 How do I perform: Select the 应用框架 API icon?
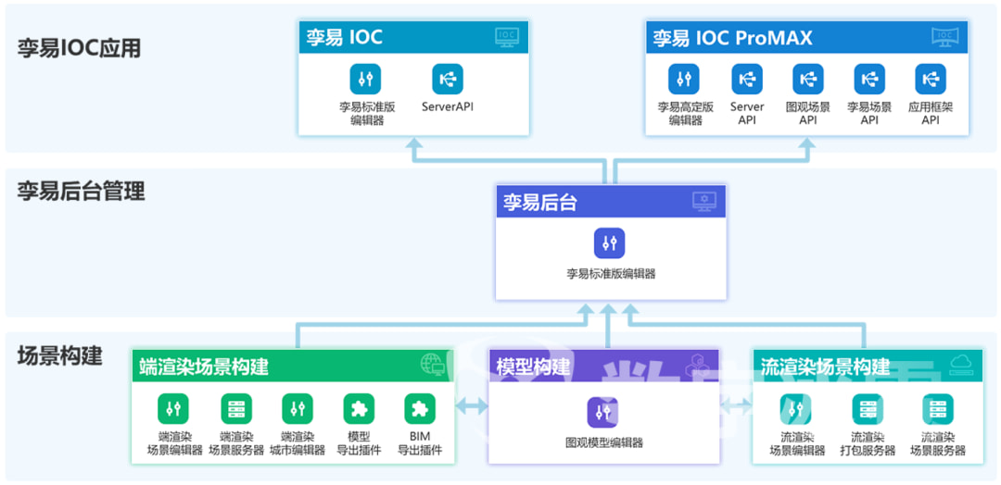tap(931, 80)
